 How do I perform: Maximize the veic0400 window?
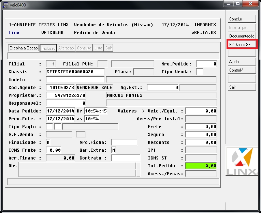click(x=238, y=4)
